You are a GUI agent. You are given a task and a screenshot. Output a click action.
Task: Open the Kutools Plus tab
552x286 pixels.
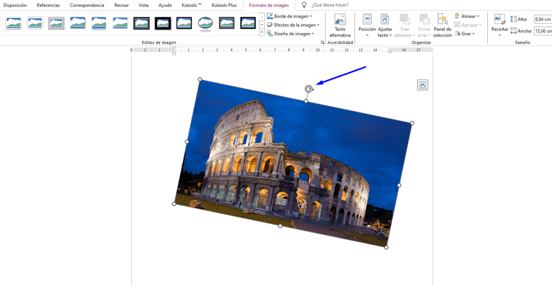point(224,5)
